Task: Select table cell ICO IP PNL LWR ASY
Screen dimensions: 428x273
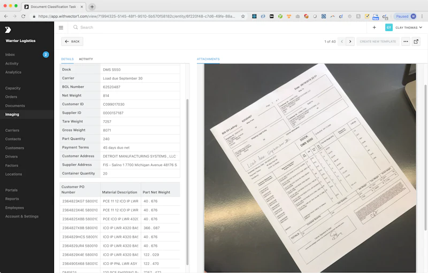Action: tap(121, 263)
